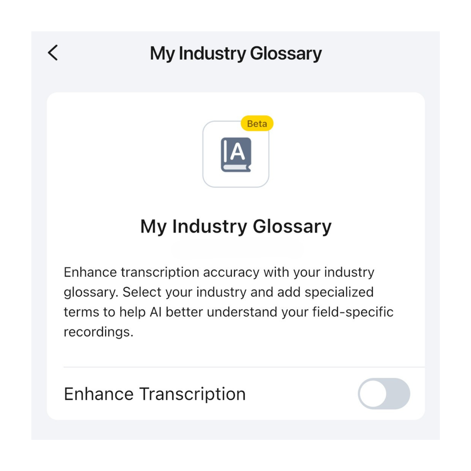Go back using the left chevron arrow
The image size is (471, 471).
(53, 53)
